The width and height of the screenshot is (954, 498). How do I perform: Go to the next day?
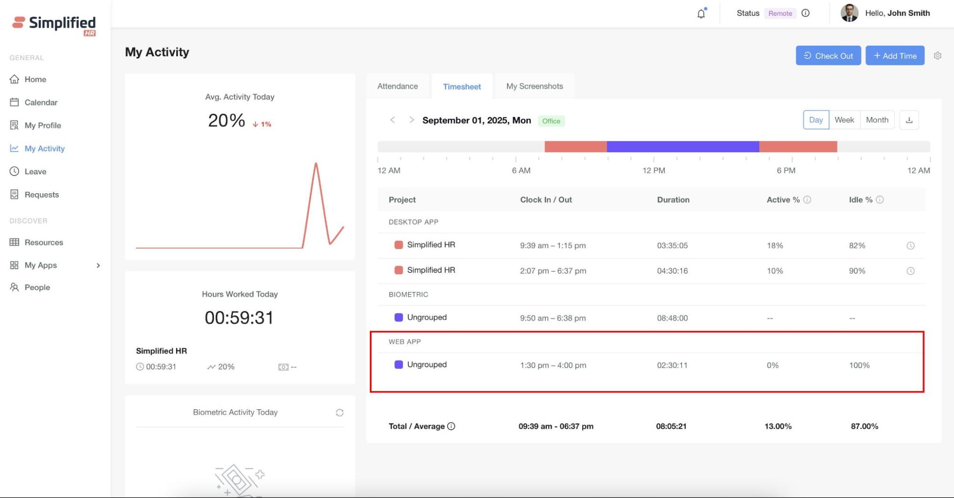click(411, 120)
